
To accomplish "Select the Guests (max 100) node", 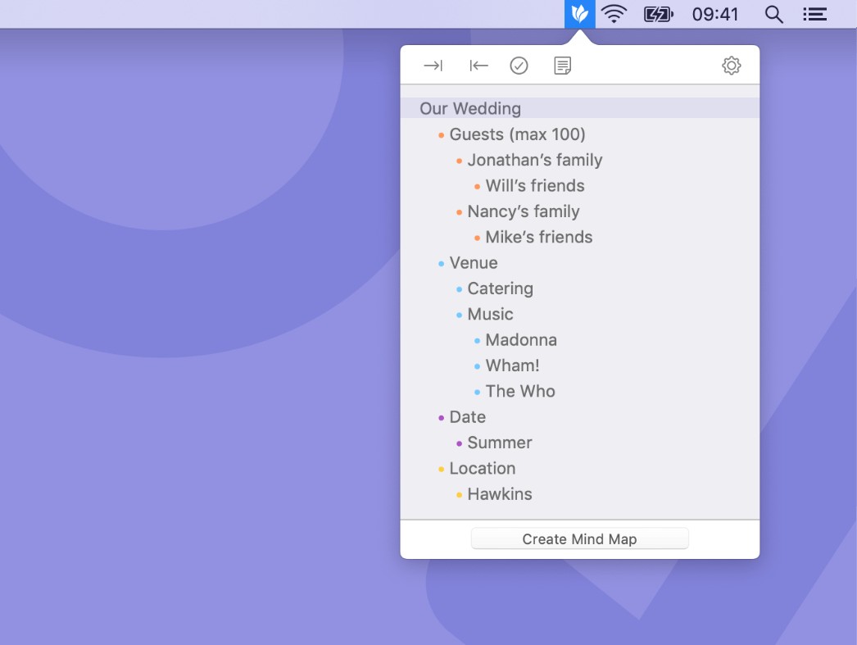I will (517, 134).
